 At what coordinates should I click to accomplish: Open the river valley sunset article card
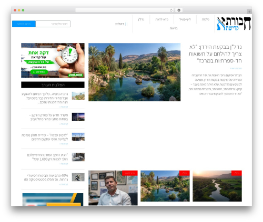[x=217, y=186]
